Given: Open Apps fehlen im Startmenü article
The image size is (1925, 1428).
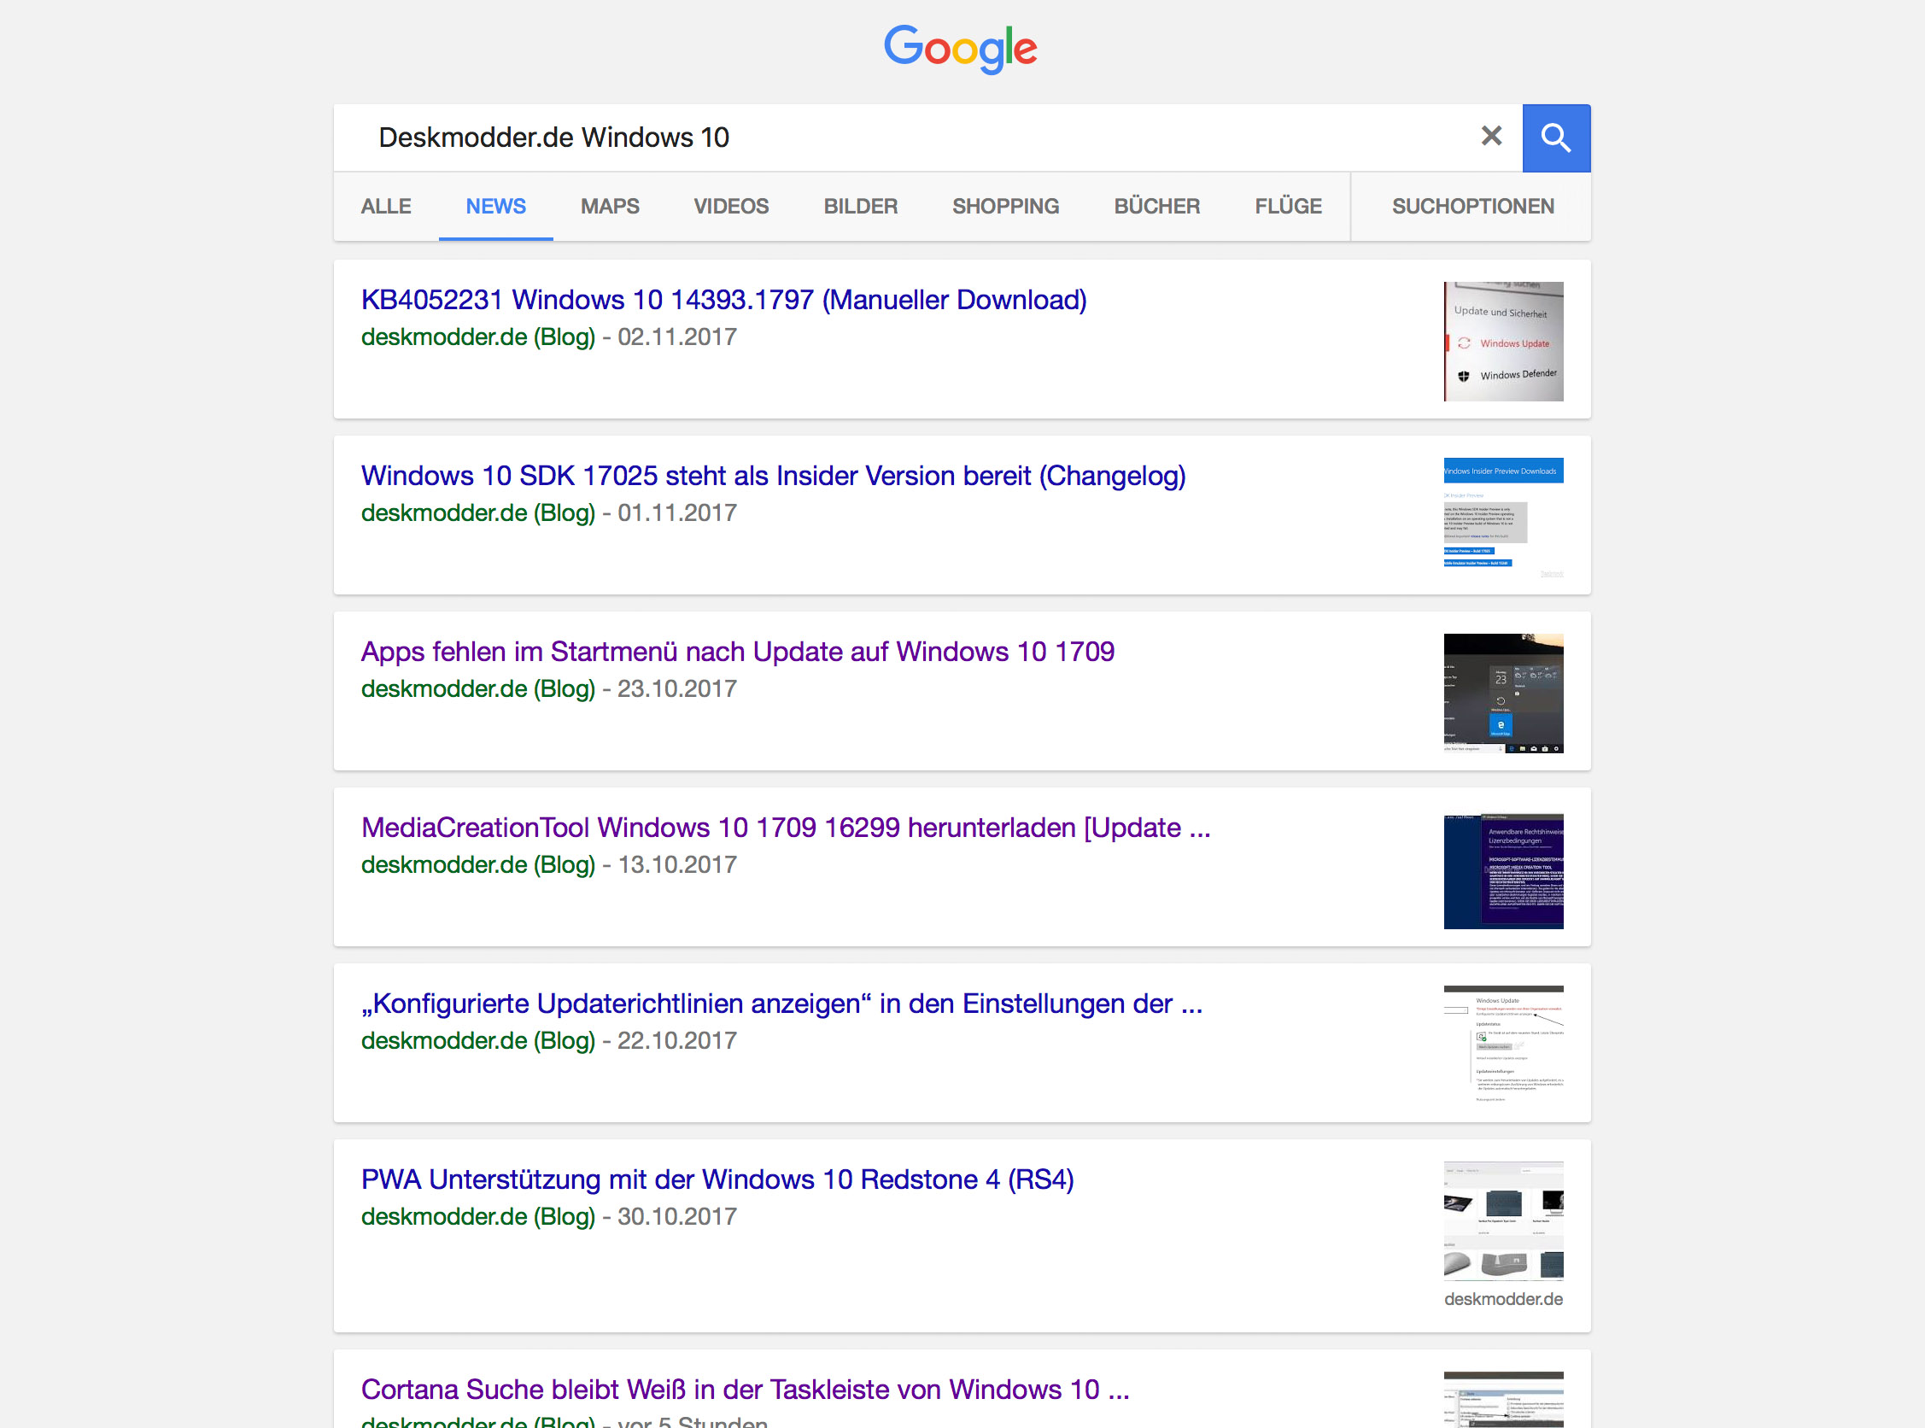Looking at the screenshot, I should 737,652.
